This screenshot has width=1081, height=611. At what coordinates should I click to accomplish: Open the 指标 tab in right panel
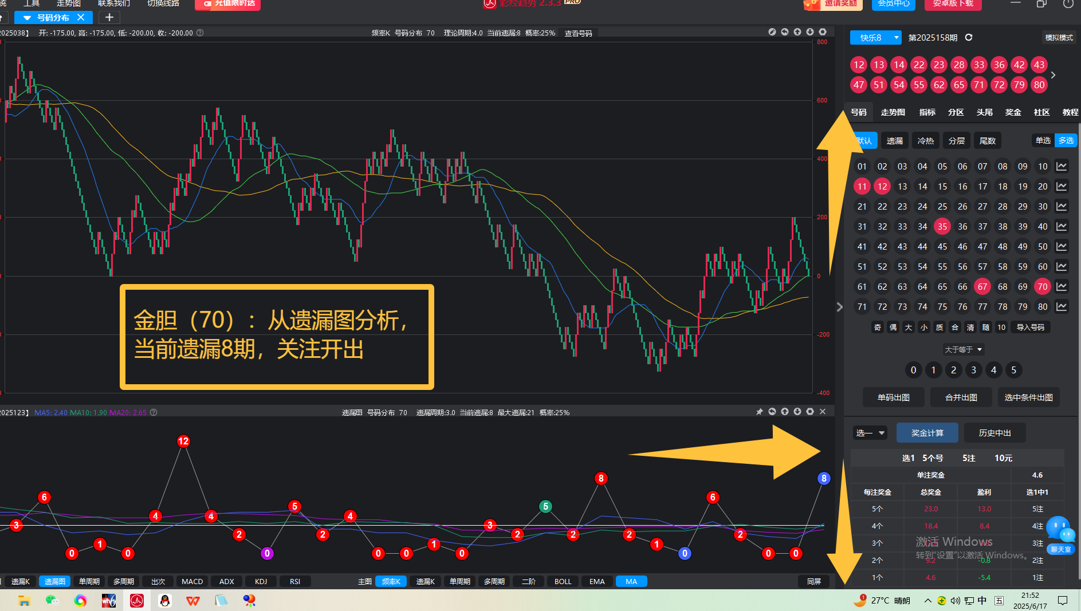point(927,112)
